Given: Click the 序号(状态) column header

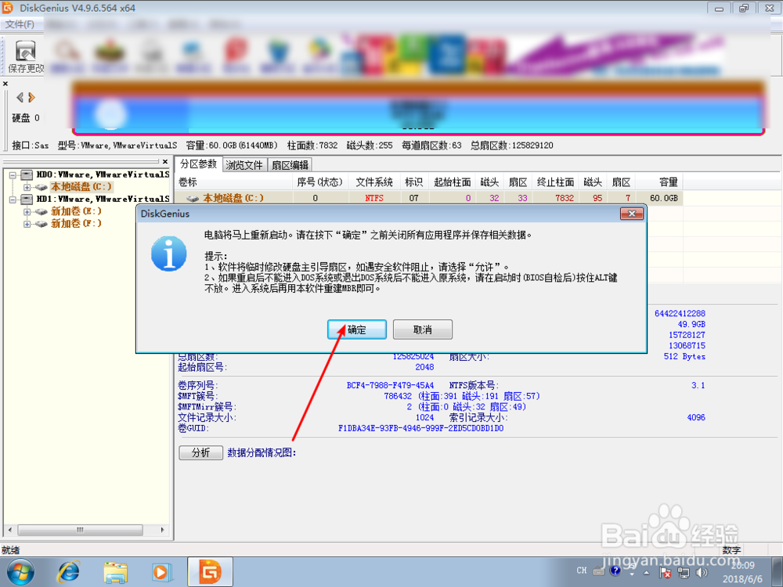Looking at the screenshot, I should pos(320,182).
